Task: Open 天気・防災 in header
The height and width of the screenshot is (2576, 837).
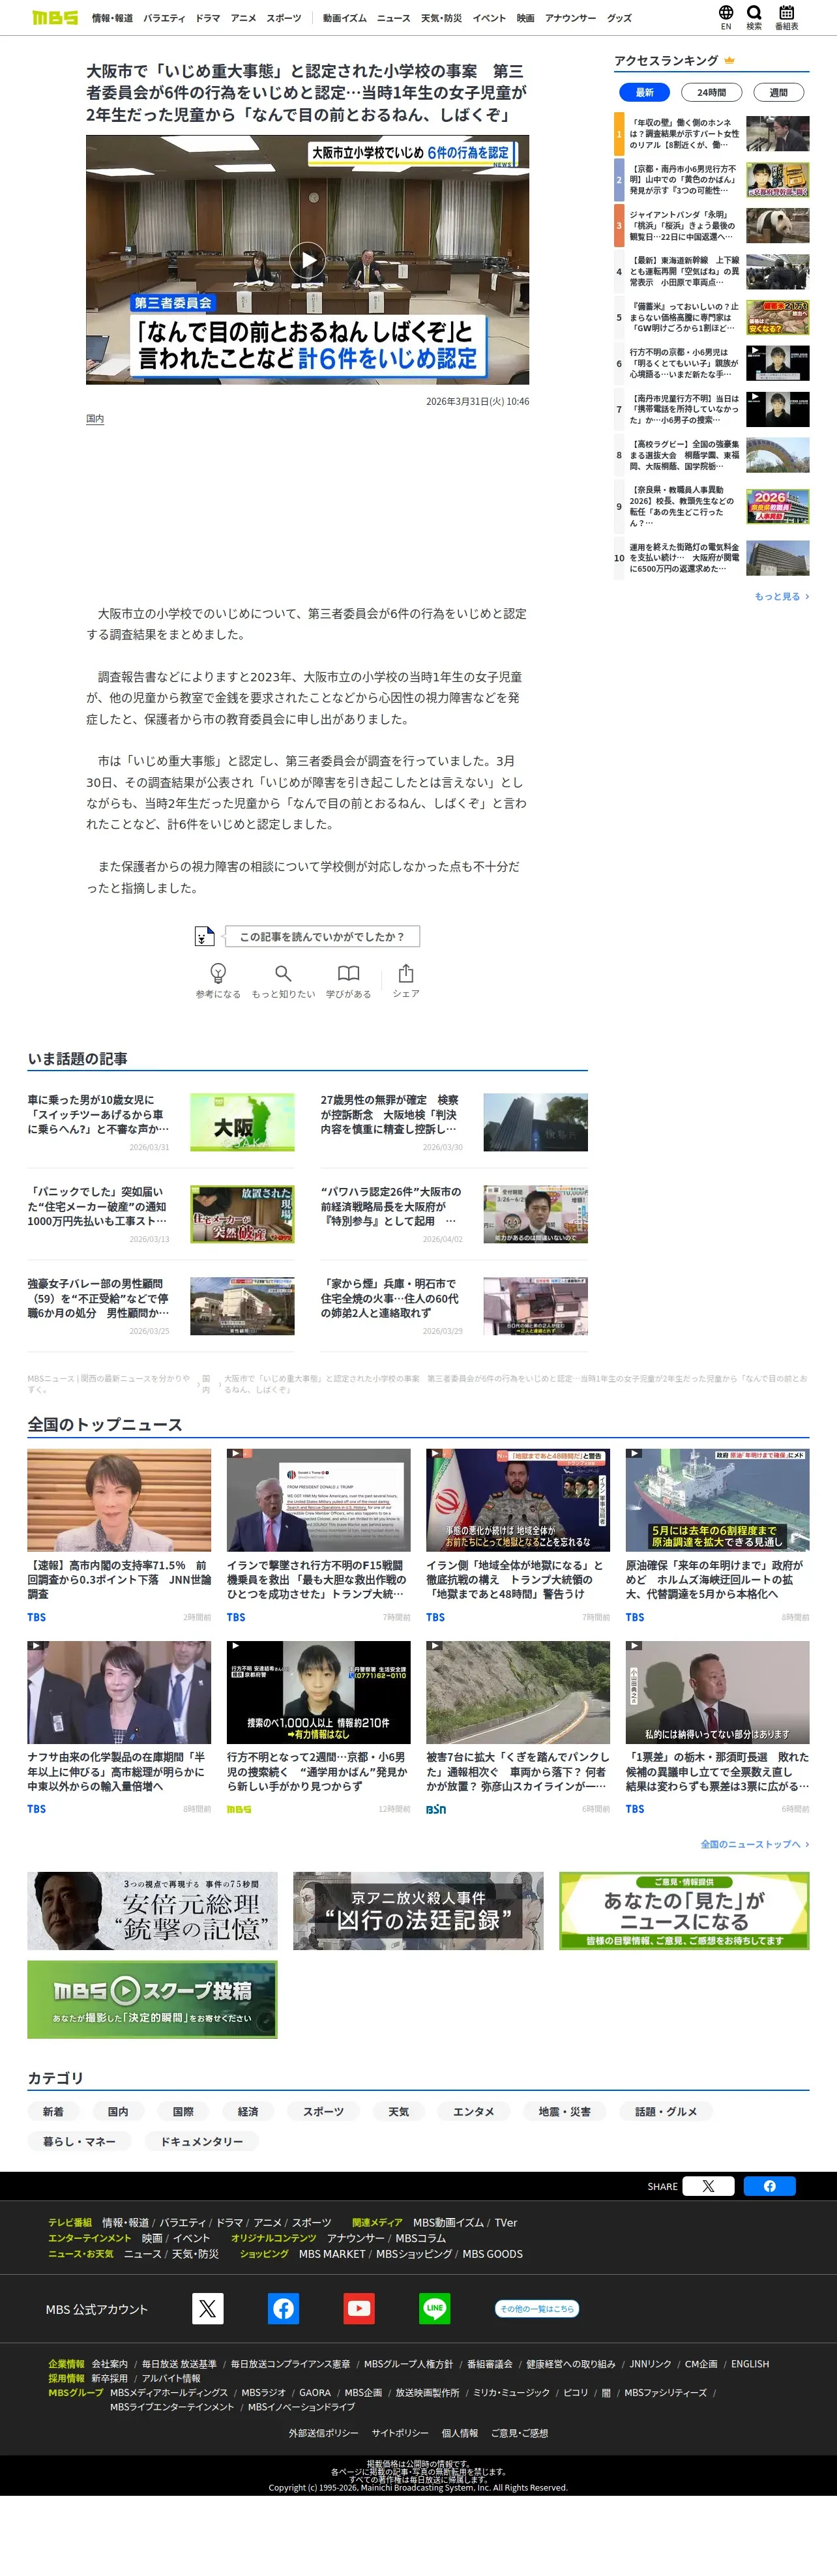Action: tap(441, 18)
